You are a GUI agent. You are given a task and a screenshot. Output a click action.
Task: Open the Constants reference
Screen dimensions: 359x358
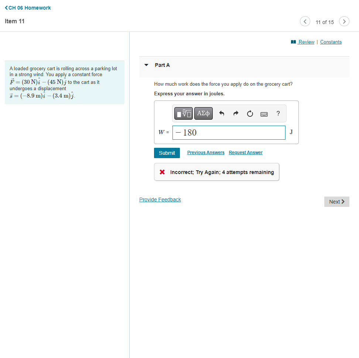[x=331, y=42]
